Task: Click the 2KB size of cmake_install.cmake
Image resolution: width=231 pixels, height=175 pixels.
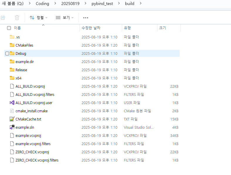Action: (175, 111)
